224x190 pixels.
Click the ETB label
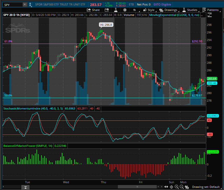click(131, 5)
